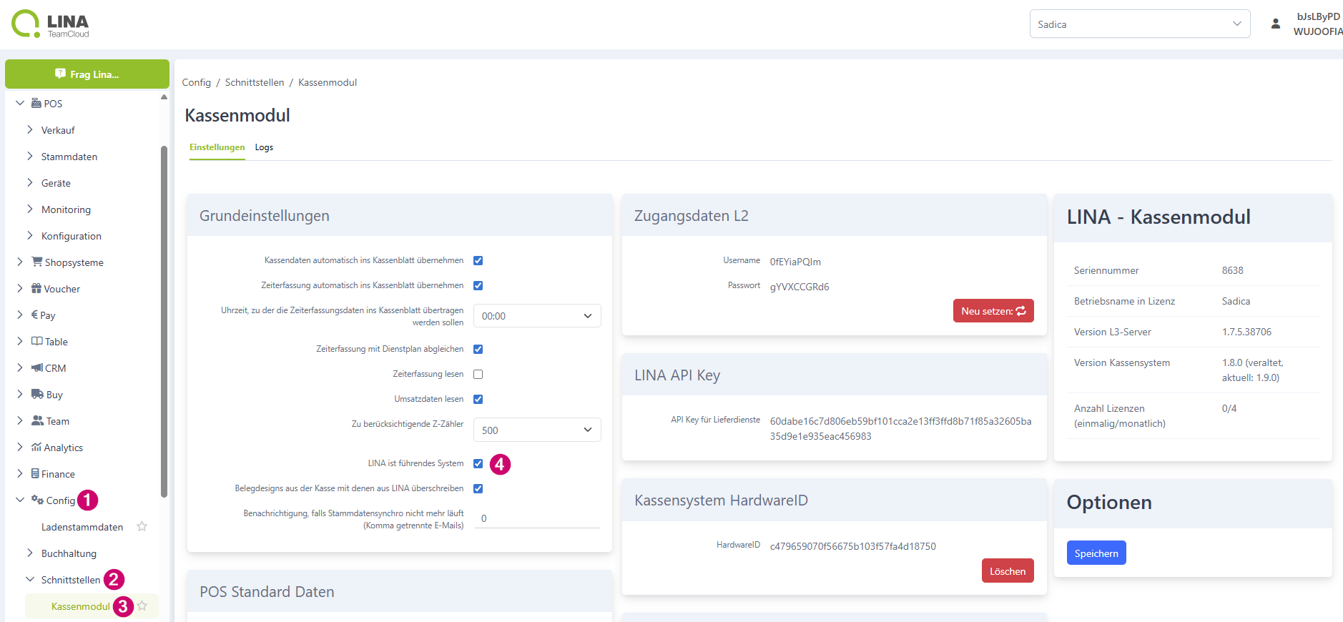This screenshot has height=622, width=1343.
Task: Click the Frag Lina button
Action: point(87,74)
